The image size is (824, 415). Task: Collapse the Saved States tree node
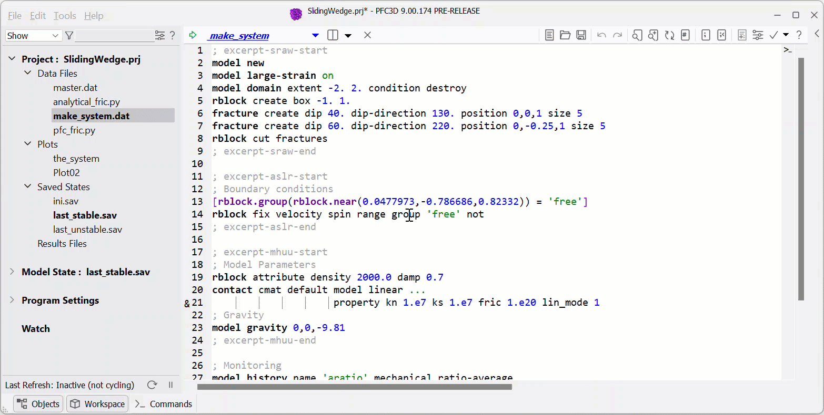click(28, 186)
